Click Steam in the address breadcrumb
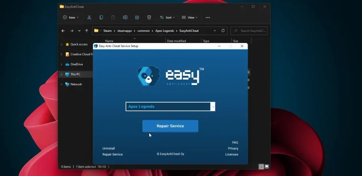Screen dimensions: 362x176 [x=107, y=31]
